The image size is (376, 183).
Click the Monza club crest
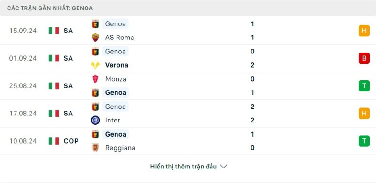[x=95, y=79]
